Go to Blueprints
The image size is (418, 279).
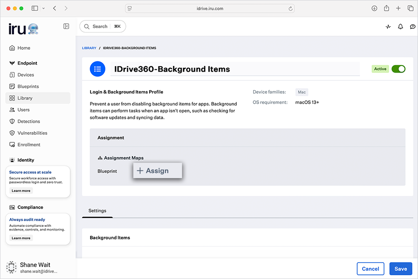(38, 86)
